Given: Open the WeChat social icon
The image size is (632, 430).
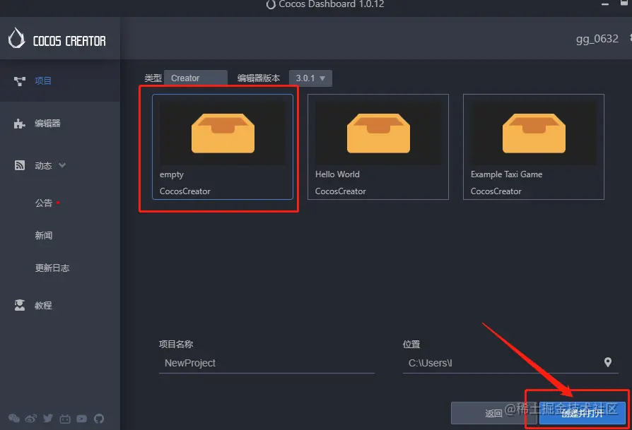Looking at the screenshot, I should [x=14, y=418].
